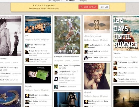Viewport: 139px width, 107px height.
Task: Select the En Yeniler tab
Action: 70,0
